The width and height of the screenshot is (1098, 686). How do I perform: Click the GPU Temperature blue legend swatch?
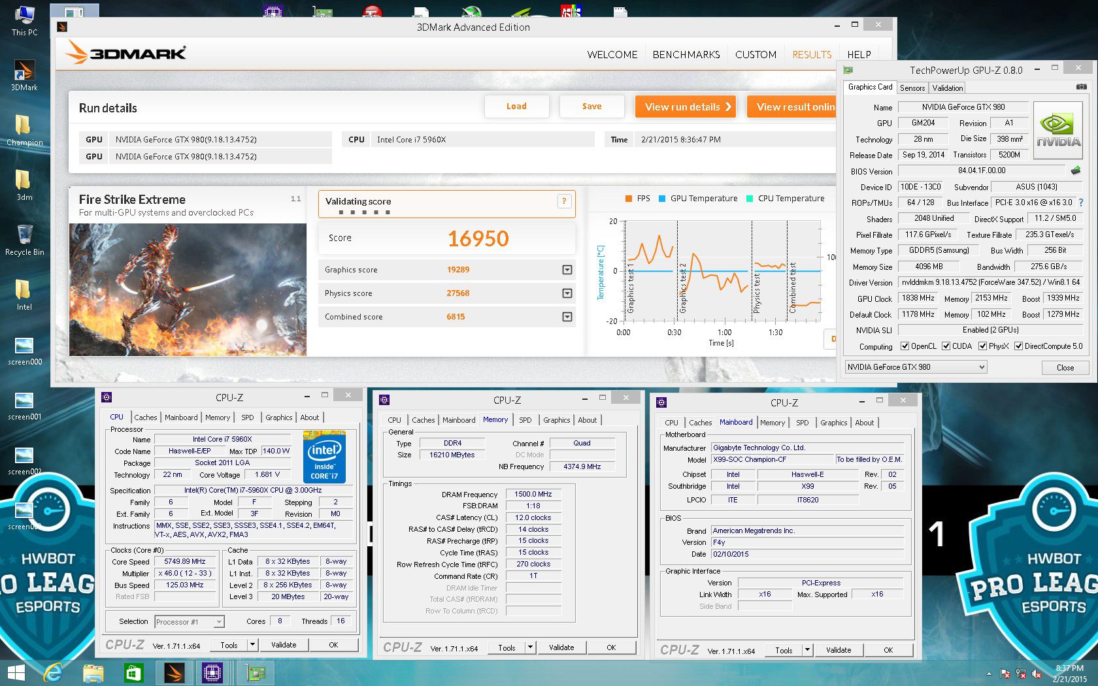[x=662, y=199]
